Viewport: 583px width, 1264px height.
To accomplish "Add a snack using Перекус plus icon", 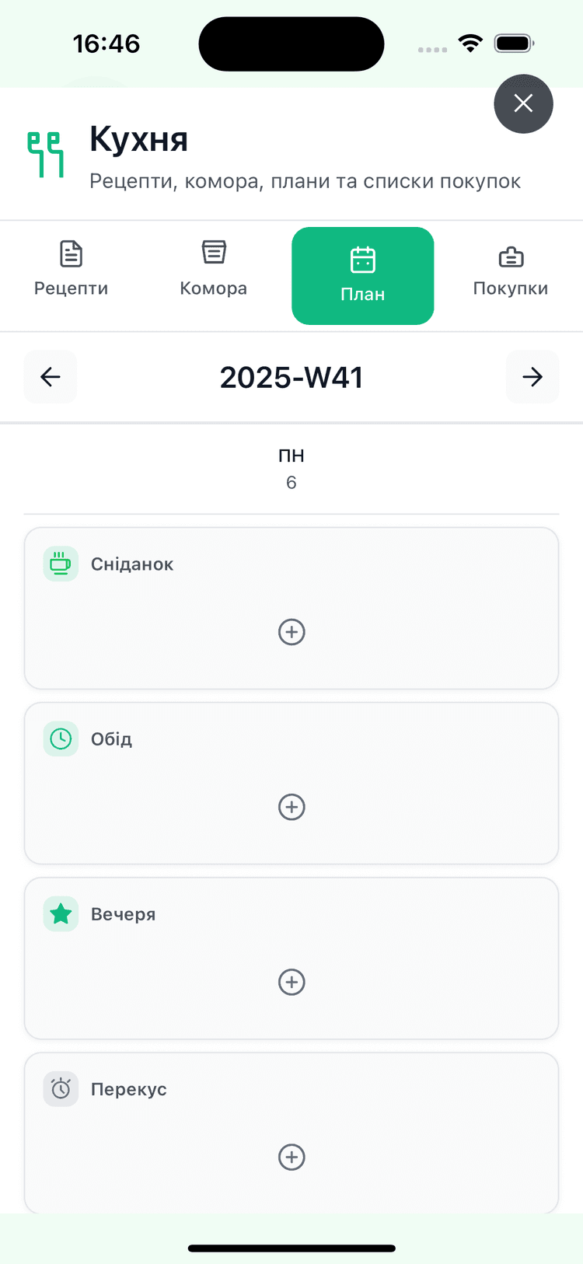I will click(x=291, y=1157).
